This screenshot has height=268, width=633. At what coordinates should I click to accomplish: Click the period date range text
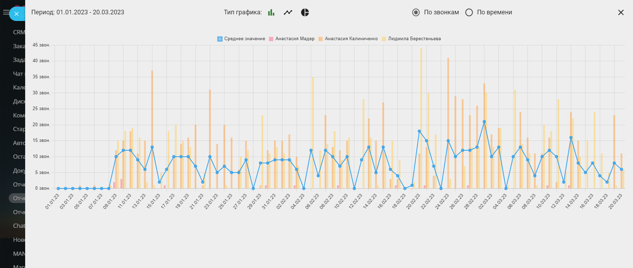(78, 12)
